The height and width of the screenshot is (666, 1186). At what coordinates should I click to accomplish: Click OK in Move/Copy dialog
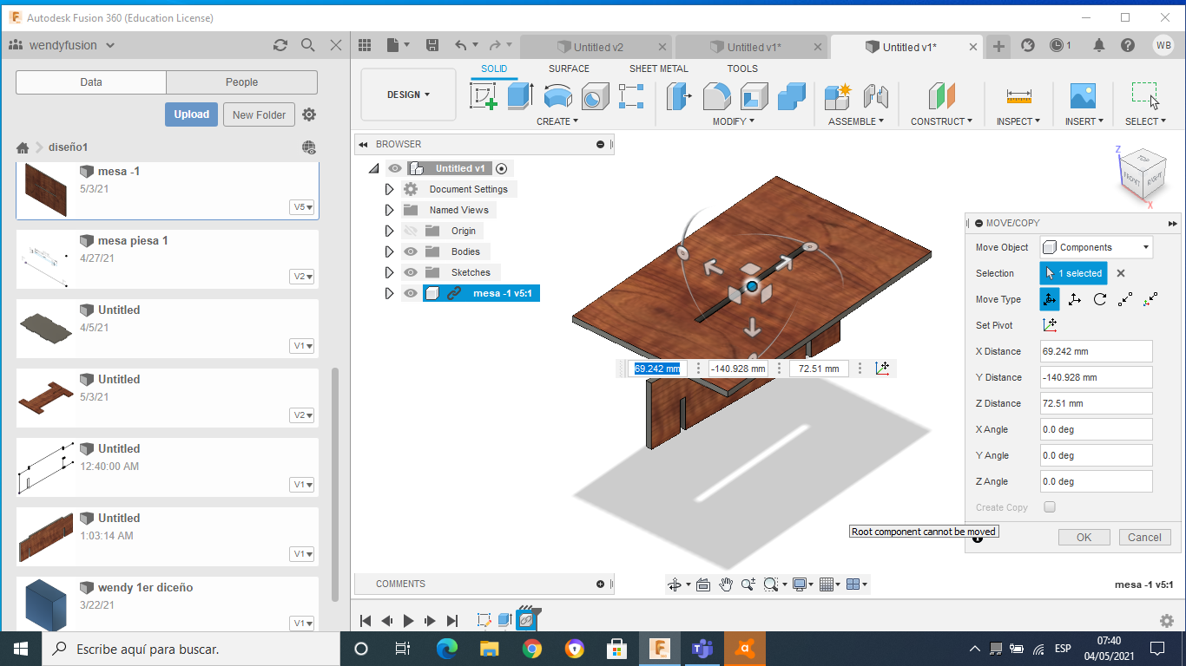(1084, 537)
